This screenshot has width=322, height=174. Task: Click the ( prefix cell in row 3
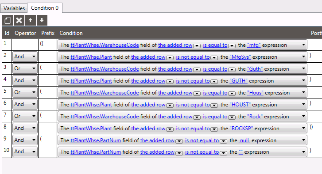point(47,68)
